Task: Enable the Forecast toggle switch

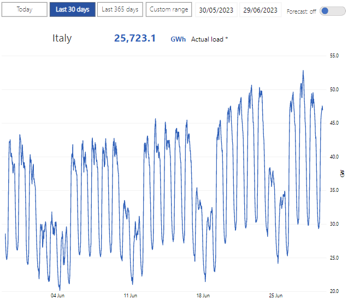Action: coord(332,10)
